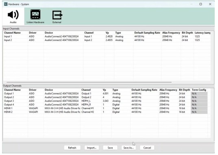Screen dimensions: 218x155
Task: Click the N/A Term Config cell for Output 1
Action: coord(199,94)
